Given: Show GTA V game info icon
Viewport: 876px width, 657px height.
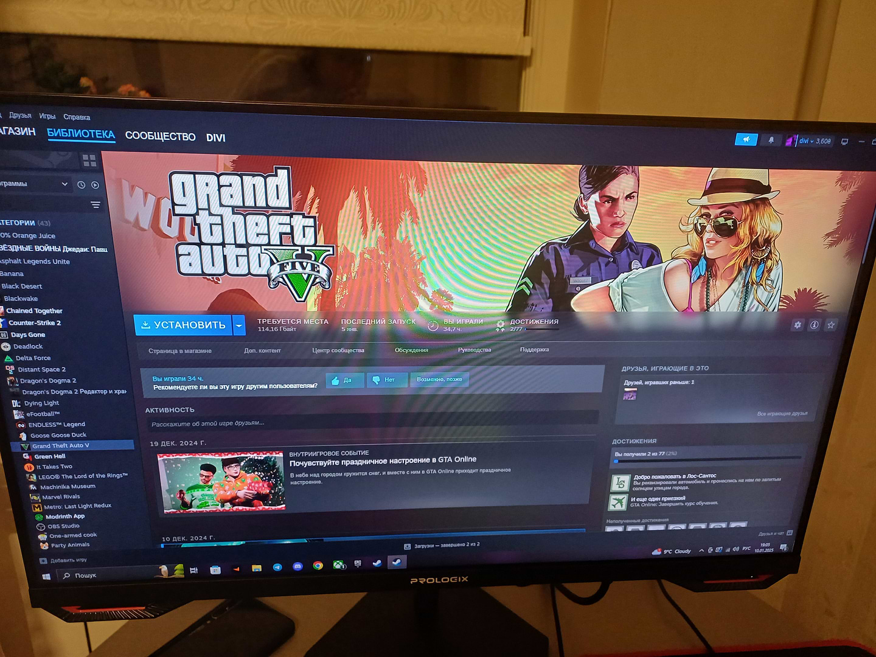Looking at the screenshot, I should [814, 325].
